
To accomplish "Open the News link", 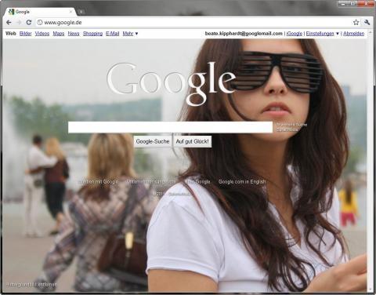I will (74, 34).
